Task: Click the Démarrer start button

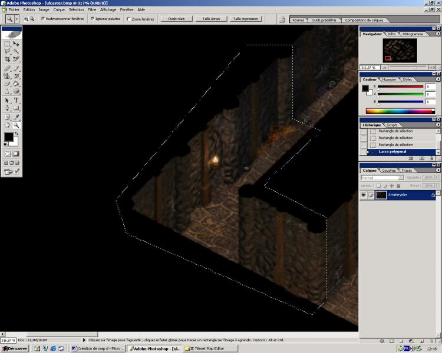Action: [x=15, y=348]
